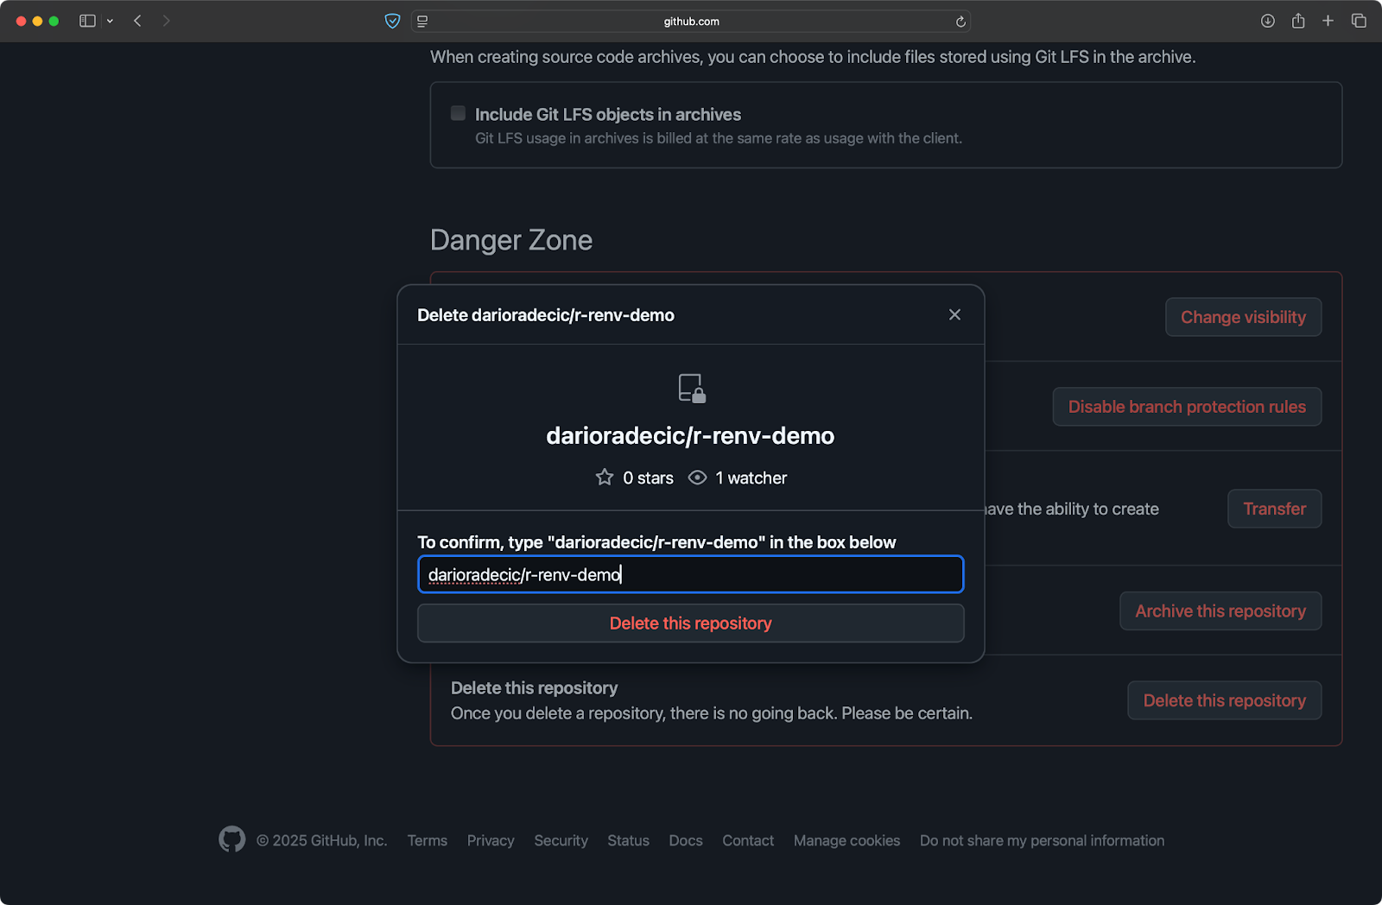
Task: Click the Danger Zone heading
Action: point(511,239)
